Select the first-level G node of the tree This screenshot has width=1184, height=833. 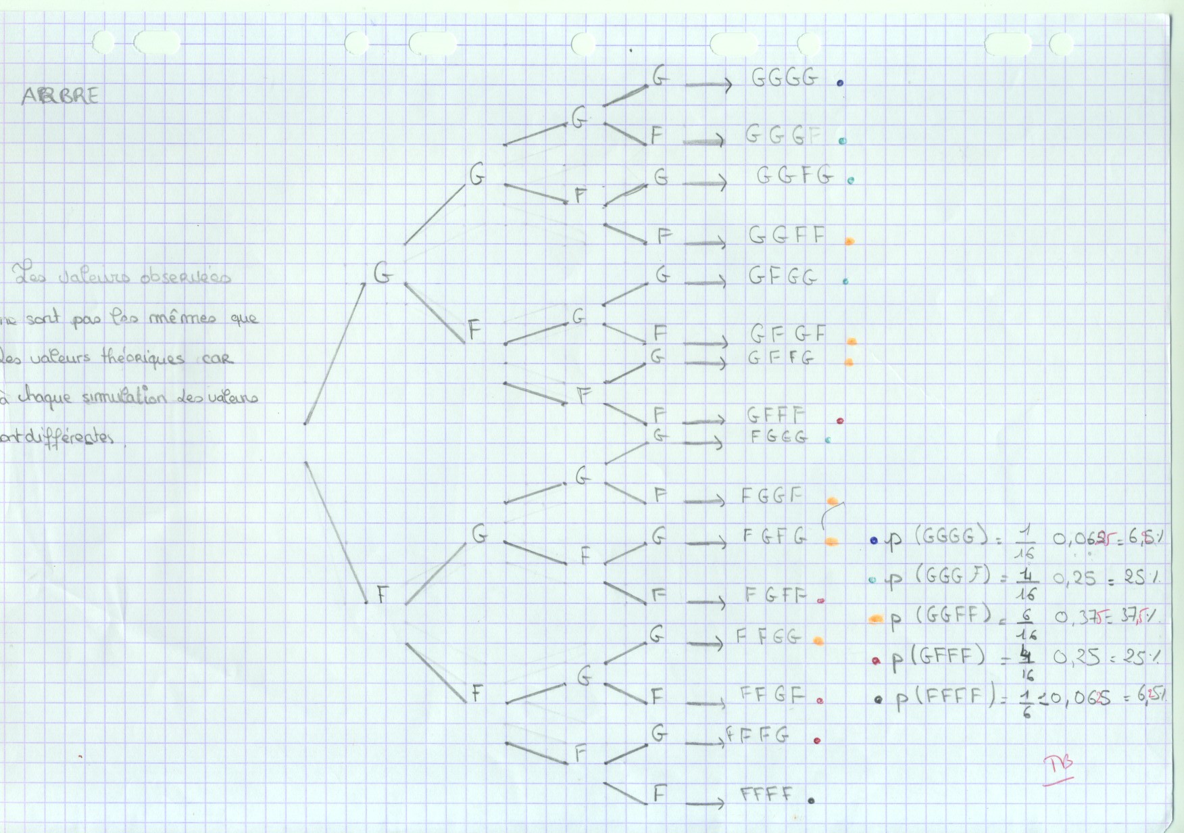point(383,274)
